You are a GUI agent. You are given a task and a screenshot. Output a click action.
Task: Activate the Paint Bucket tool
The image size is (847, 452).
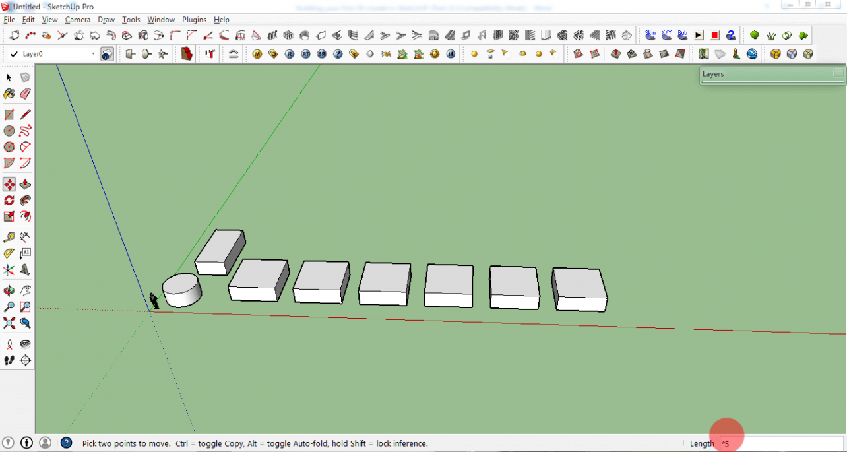pos(9,94)
